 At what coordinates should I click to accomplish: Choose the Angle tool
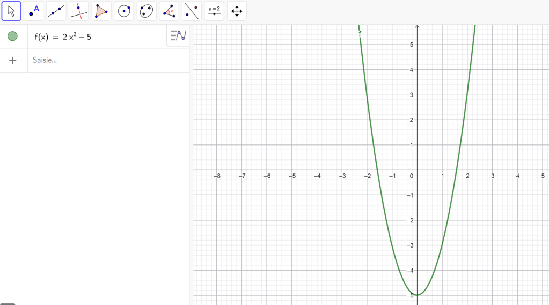169,11
